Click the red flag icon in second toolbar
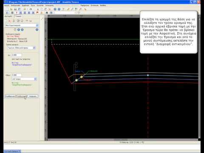This screenshot has height=153, width=204. [37, 13]
